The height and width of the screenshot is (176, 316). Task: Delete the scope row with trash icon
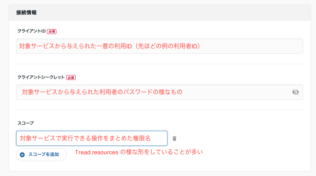174,138
